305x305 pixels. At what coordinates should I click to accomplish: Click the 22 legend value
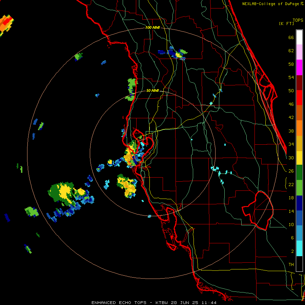(291, 184)
